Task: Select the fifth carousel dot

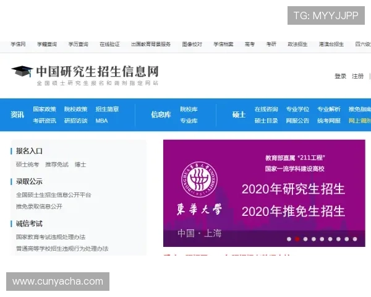Action: point(322,239)
